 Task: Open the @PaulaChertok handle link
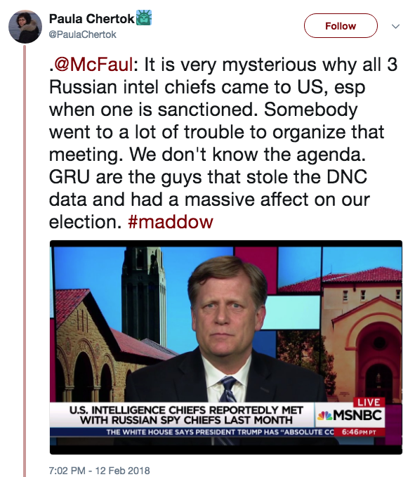(x=82, y=34)
